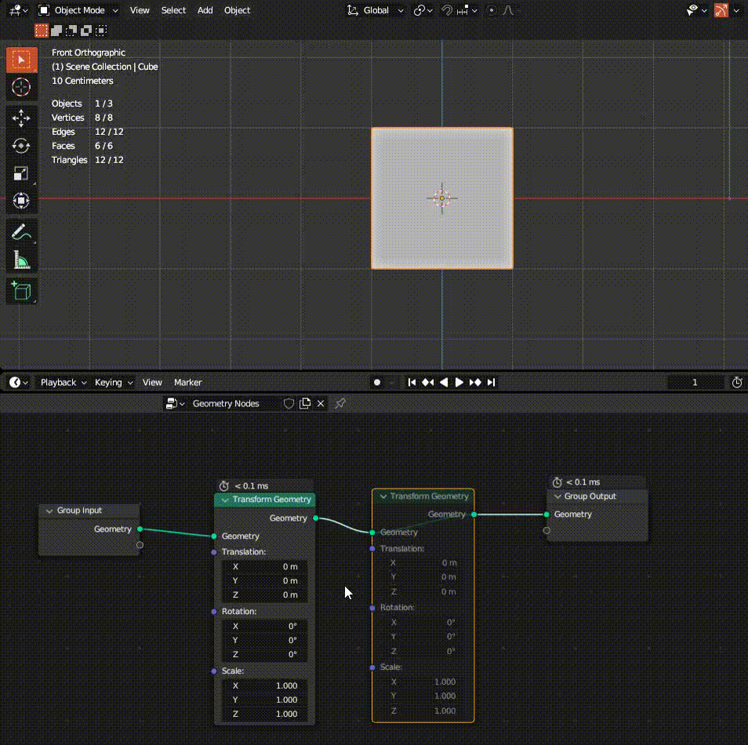Play the animation in reverse
The image size is (748, 745).
pyautogui.click(x=444, y=382)
